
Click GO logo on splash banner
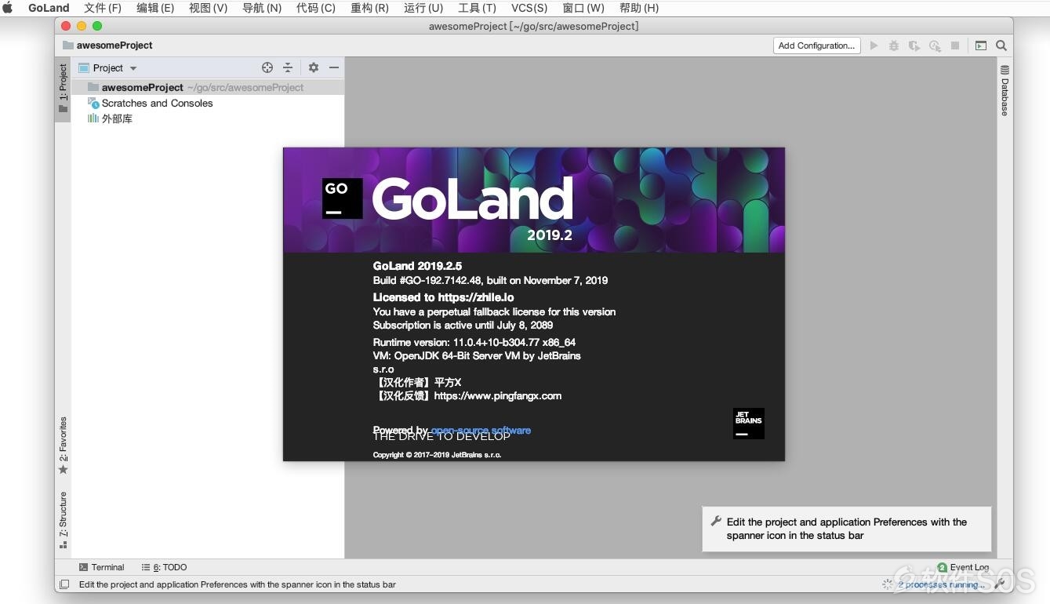coord(343,198)
